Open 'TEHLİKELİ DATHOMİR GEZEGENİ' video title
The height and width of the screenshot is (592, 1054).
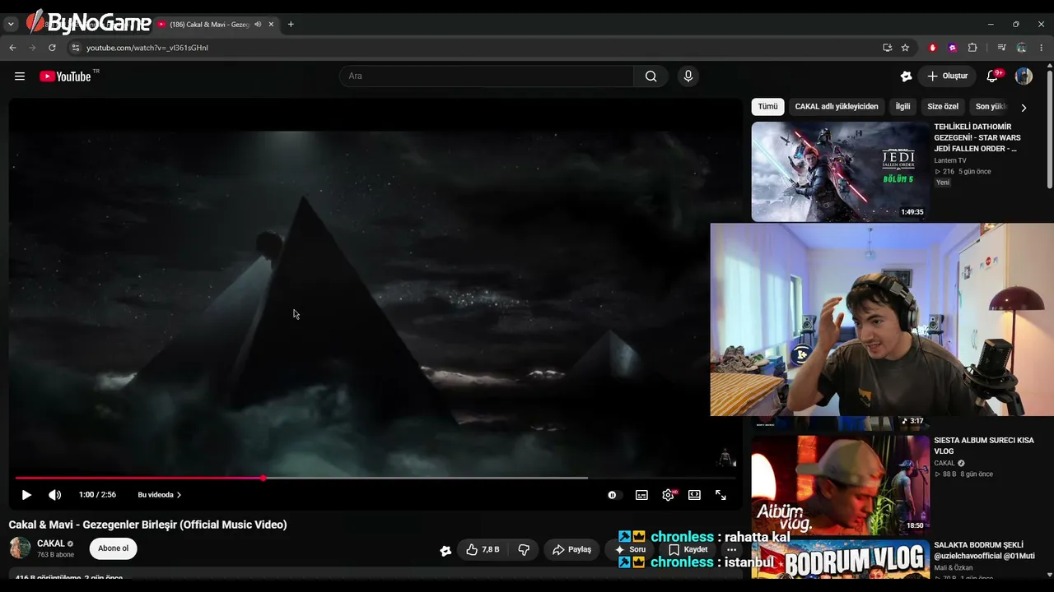pyautogui.click(x=977, y=138)
